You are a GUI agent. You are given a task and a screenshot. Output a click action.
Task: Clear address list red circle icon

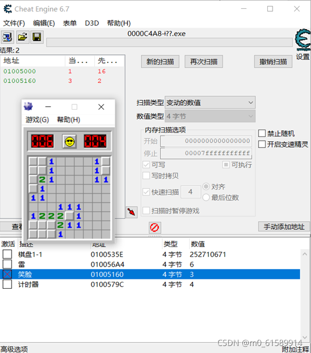point(154,228)
